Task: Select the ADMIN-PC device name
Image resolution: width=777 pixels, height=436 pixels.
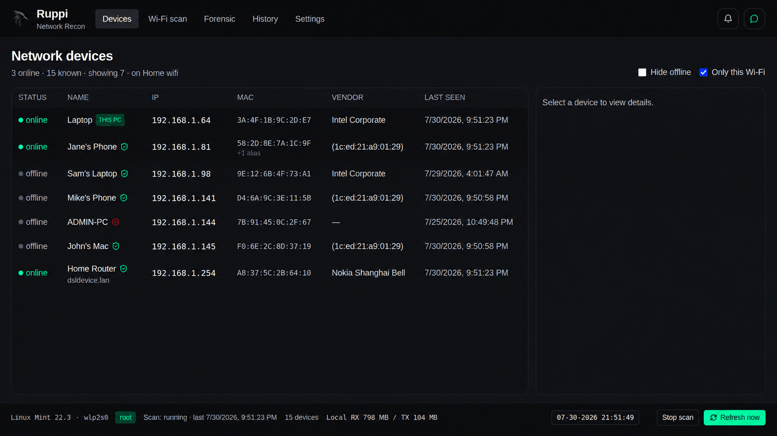Action: pyautogui.click(x=87, y=222)
